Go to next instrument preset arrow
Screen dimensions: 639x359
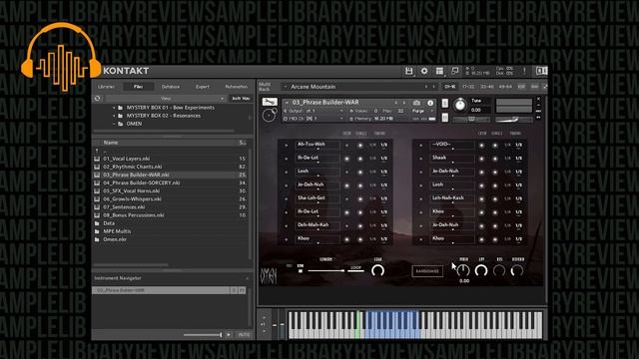tap(404, 103)
